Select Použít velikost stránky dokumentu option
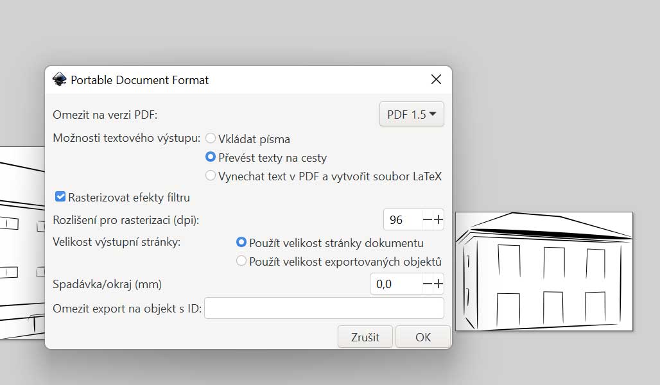Image resolution: width=660 pixels, height=385 pixels. 241,243
